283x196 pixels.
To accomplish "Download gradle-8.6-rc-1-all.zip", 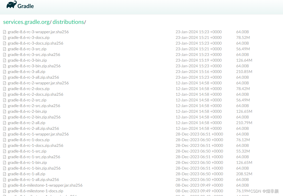I will pyautogui.click(x=27, y=174).
